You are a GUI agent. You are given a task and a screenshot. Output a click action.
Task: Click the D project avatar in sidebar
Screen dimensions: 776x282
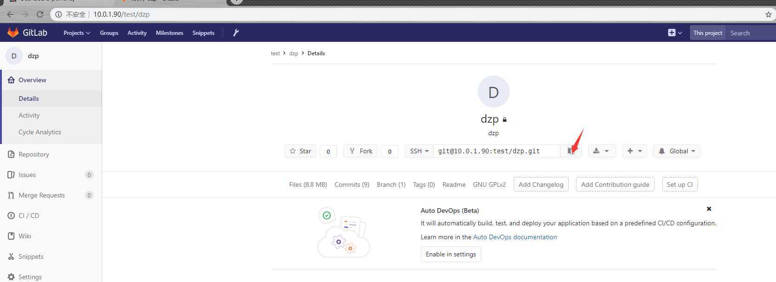click(14, 56)
